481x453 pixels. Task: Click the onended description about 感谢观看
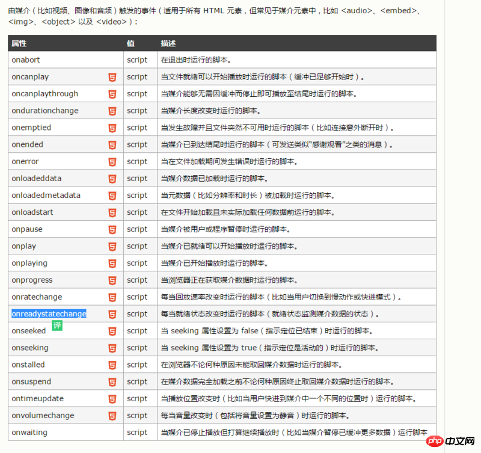point(277,144)
